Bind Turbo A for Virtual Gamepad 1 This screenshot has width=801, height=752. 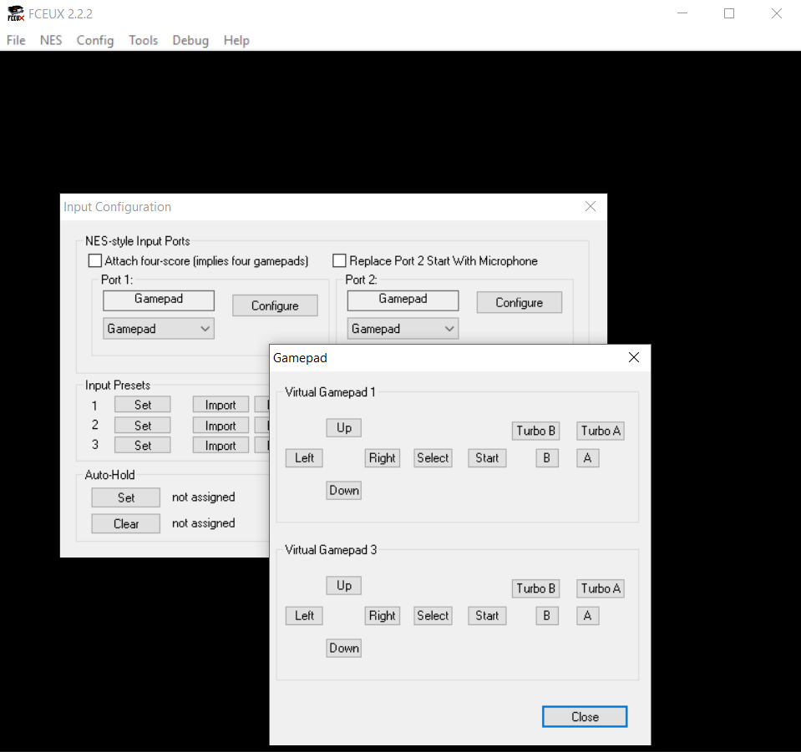[601, 431]
